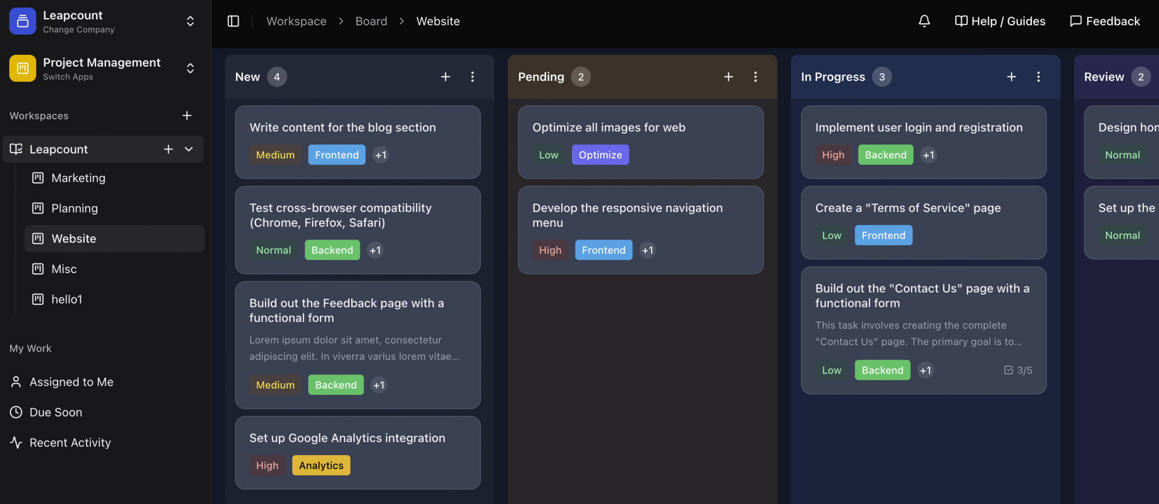Open the Set up Google Analytics card
This screenshot has height=504, width=1159.
pyautogui.click(x=347, y=438)
